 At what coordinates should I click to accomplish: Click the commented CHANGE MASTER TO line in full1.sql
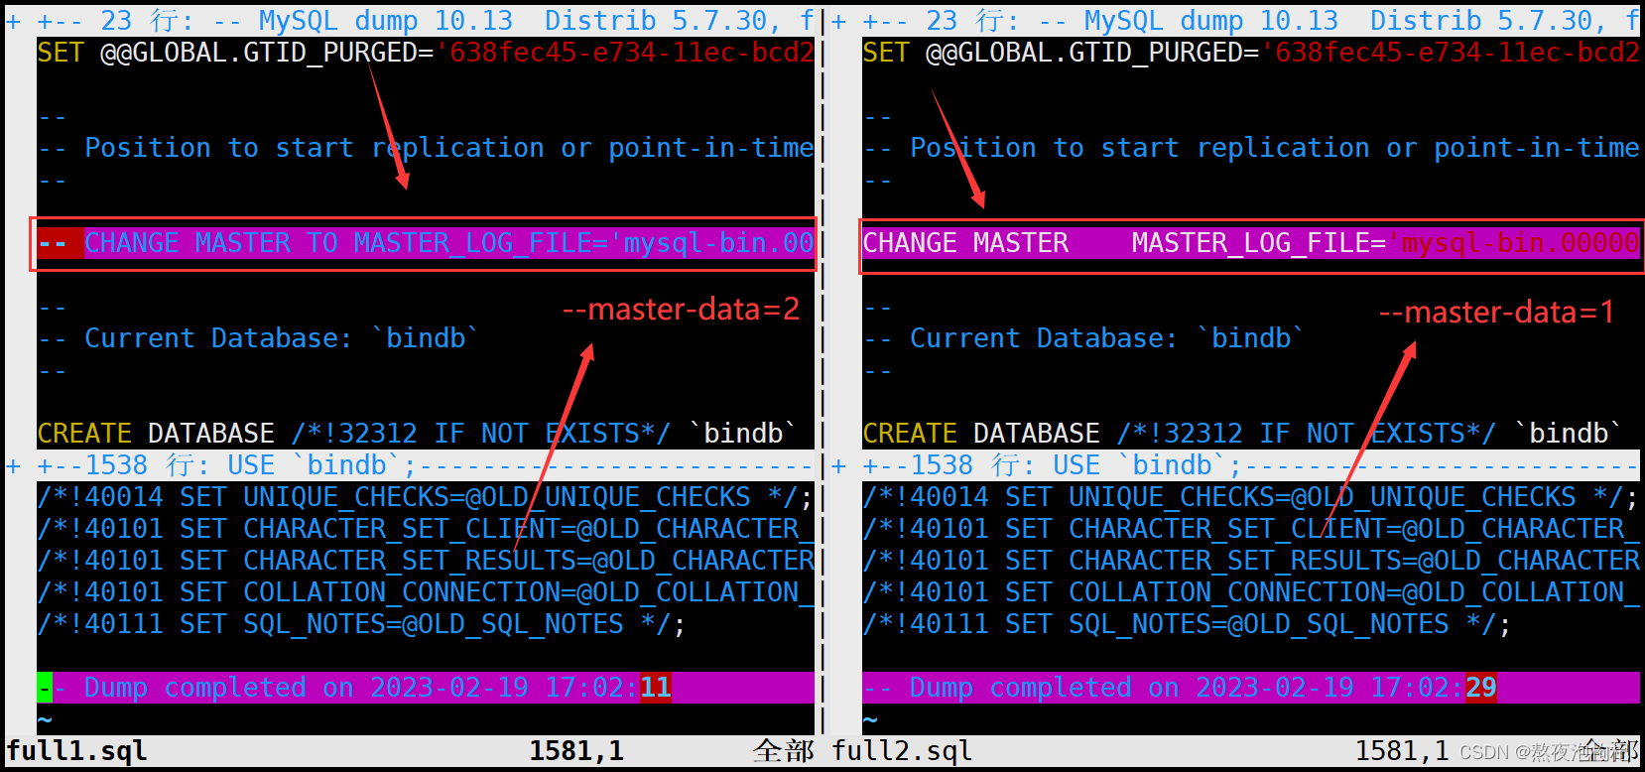426,243
